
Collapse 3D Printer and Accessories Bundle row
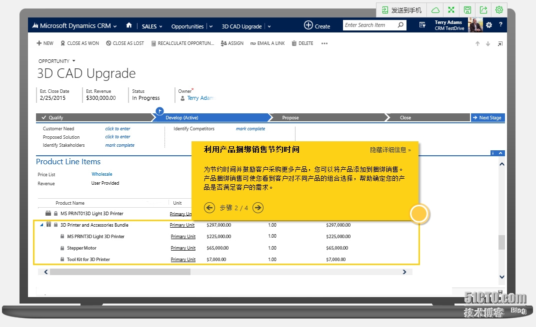click(x=41, y=225)
